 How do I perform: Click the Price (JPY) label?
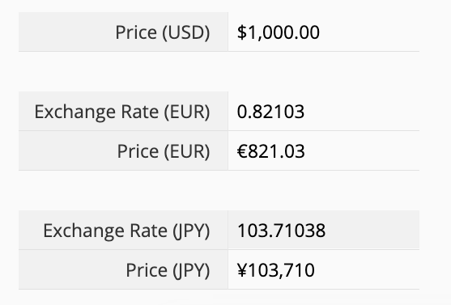(x=168, y=270)
